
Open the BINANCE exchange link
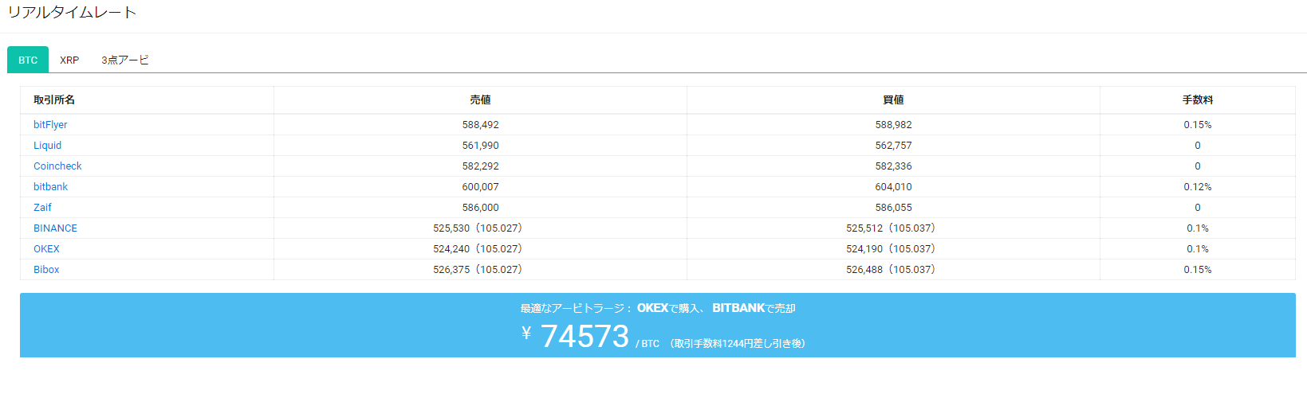tap(55, 228)
